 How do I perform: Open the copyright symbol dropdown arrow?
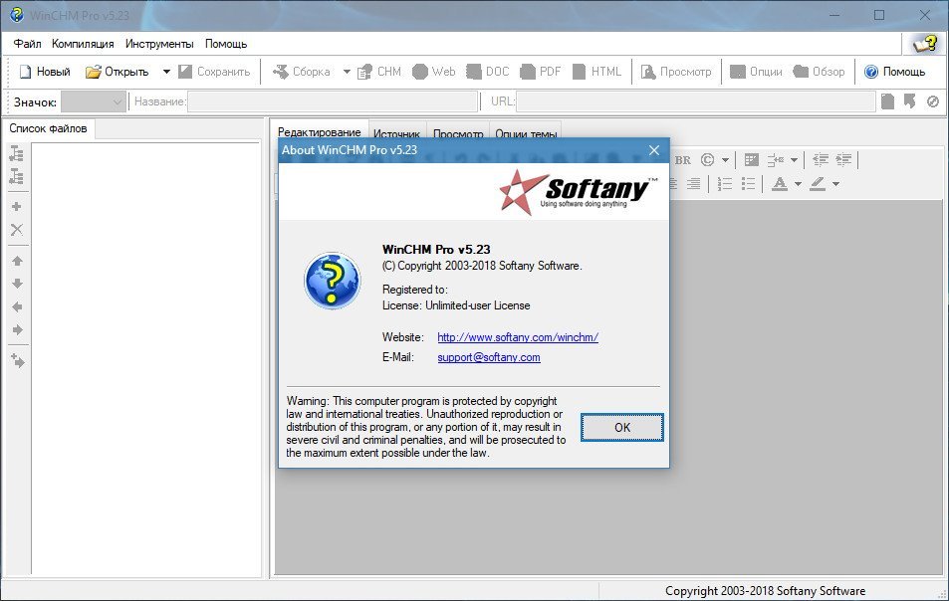[725, 160]
